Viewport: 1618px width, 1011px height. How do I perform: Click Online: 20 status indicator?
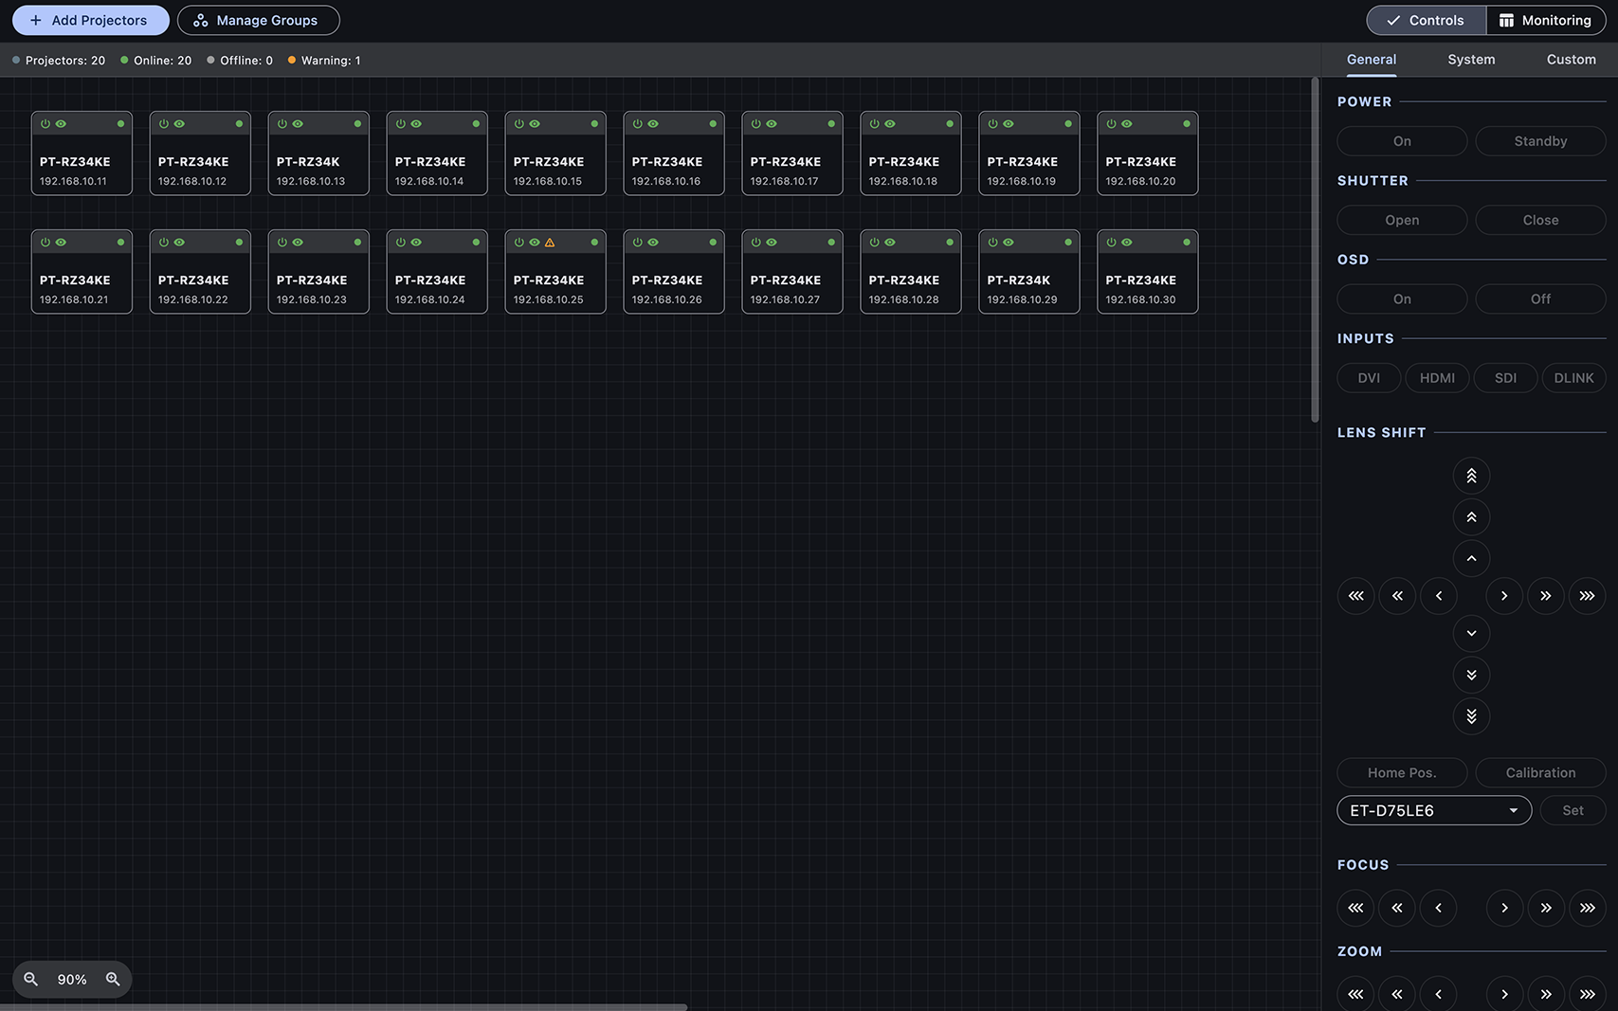(x=155, y=61)
